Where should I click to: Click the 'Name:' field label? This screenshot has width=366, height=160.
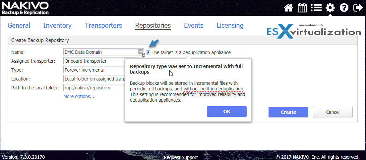[x=18, y=52]
